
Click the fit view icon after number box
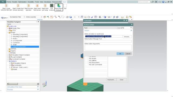[82, 17]
